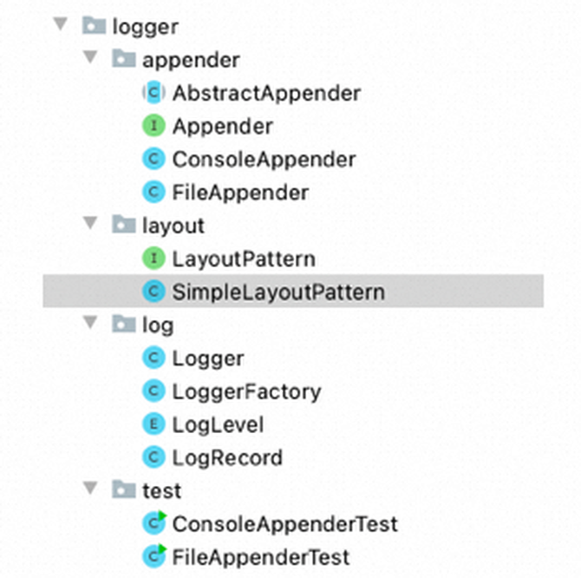Collapse the logger package tree node
The image size is (581, 578).
(61, 24)
